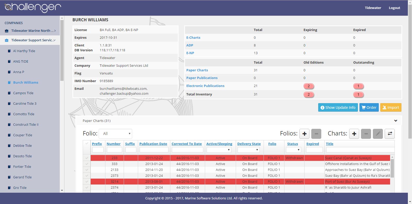The image size is (412, 204).
Task: Click vessel icon next to Desoto Tide
Action: [x=10, y=156]
